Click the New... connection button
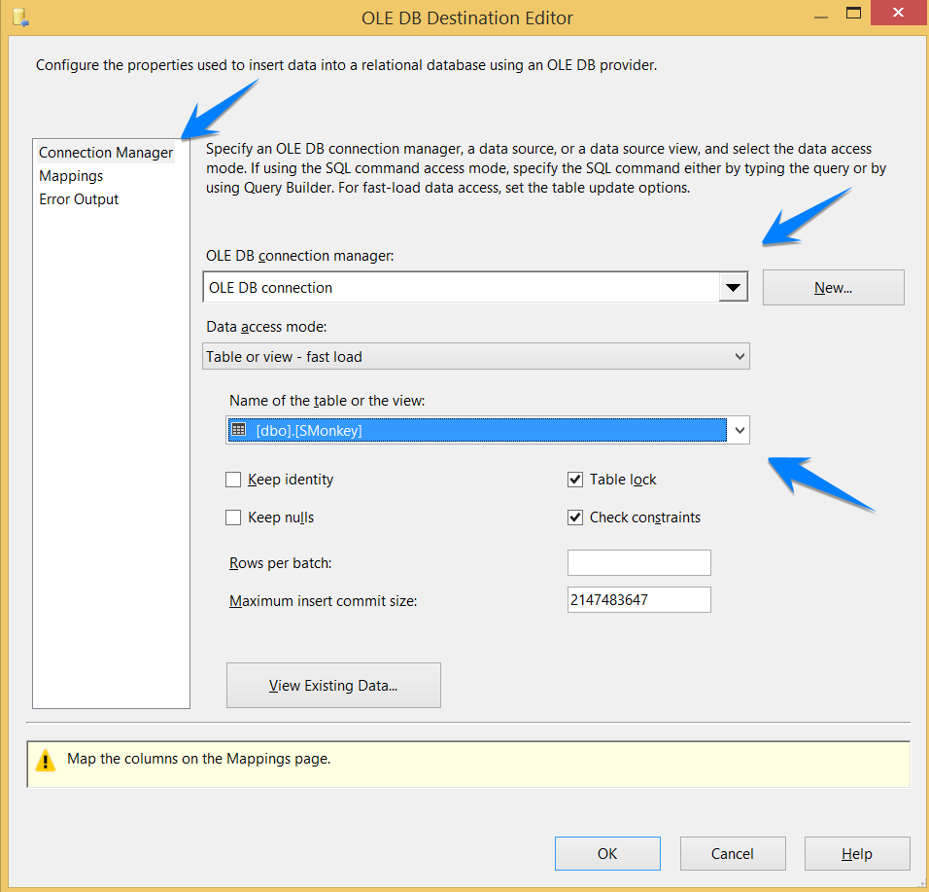The image size is (929, 892). click(x=833, y=288)
